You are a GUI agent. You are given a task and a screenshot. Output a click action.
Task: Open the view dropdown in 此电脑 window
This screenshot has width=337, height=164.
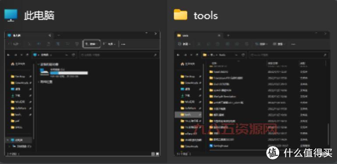[109, 44]
